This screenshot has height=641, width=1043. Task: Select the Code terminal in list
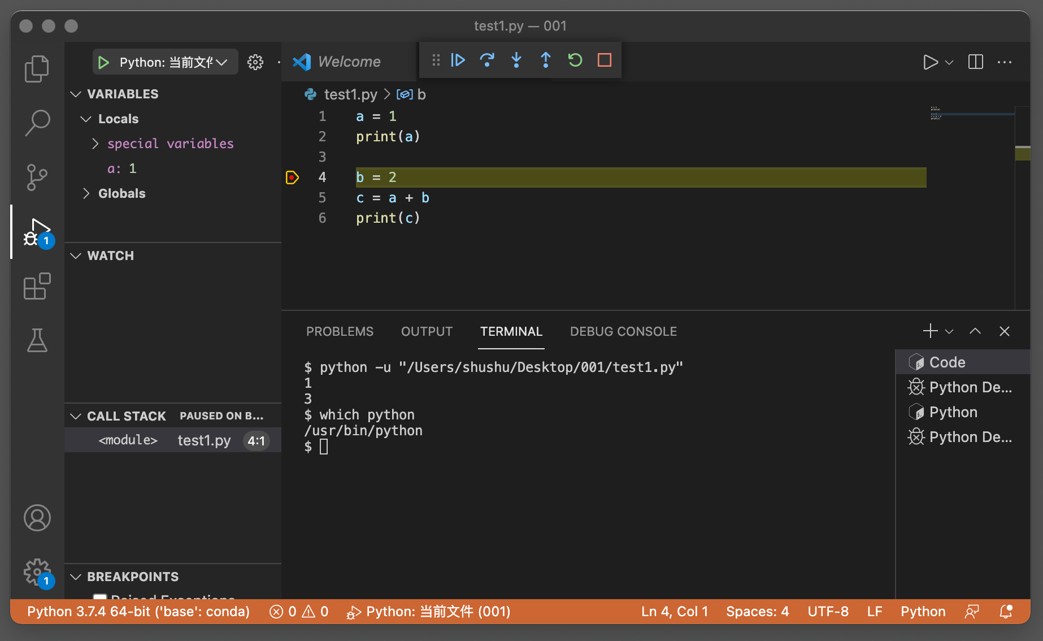pyautogui.click(x=963, y=362)
